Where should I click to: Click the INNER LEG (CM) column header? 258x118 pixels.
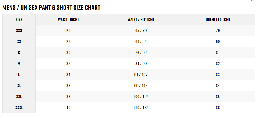click(x=218, y=19)
